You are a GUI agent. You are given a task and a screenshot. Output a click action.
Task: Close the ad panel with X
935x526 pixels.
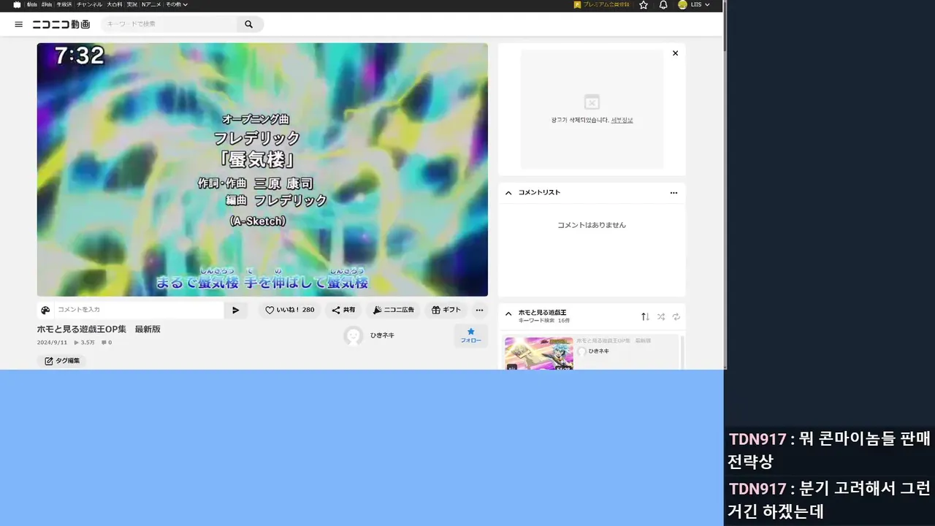(675, 53)
